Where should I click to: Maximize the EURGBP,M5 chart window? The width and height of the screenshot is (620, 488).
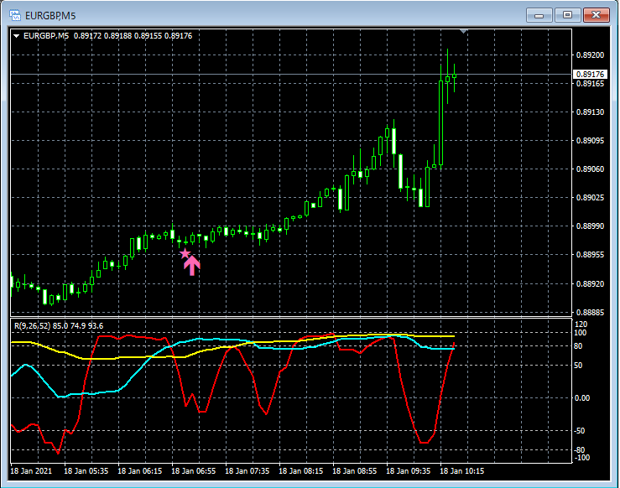(x=567, y=15)
